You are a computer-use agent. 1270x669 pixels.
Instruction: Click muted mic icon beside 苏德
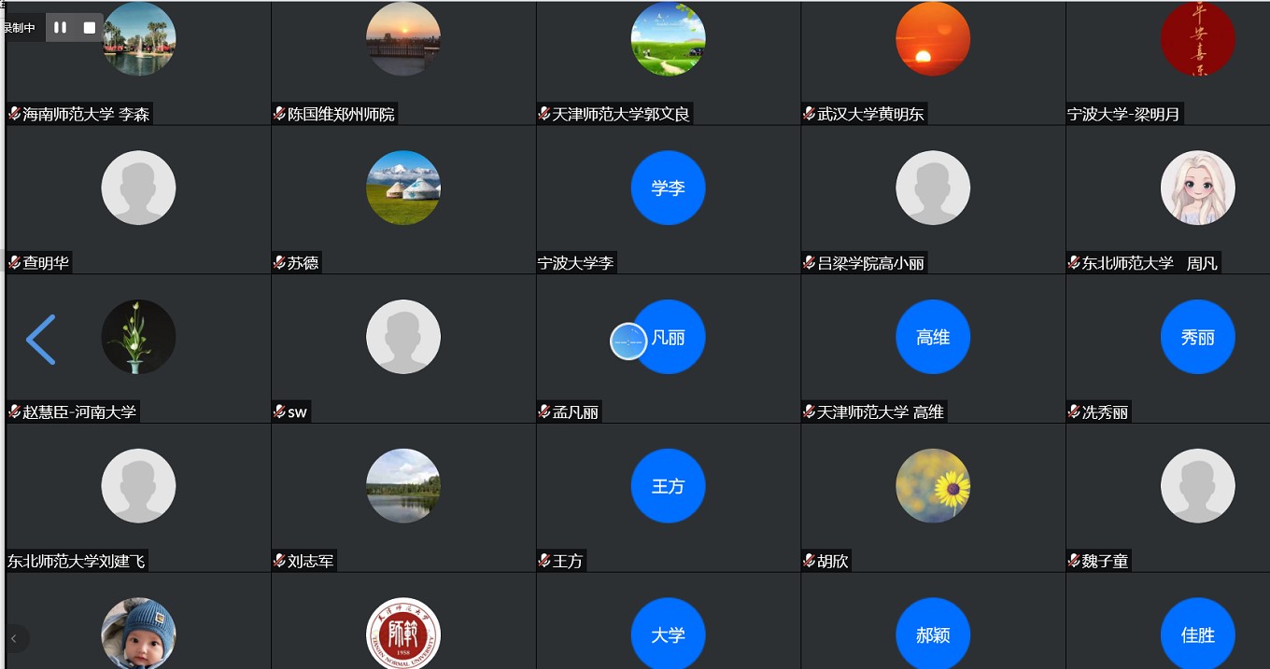click(x=279, y=262)
